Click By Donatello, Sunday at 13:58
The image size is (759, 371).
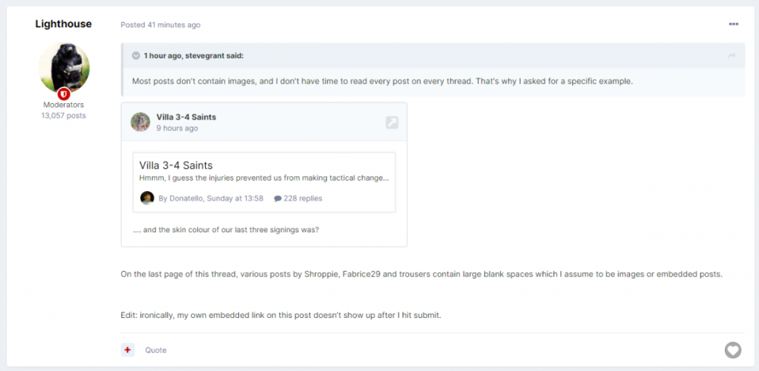(x=211, y=199)
